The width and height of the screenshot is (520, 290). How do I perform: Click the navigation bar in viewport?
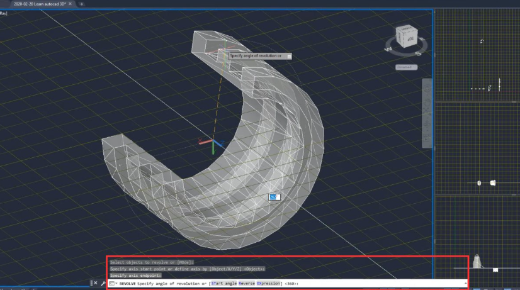click(x=426, y=113)
